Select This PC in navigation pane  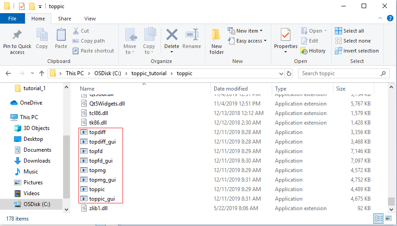click(24, 117)
